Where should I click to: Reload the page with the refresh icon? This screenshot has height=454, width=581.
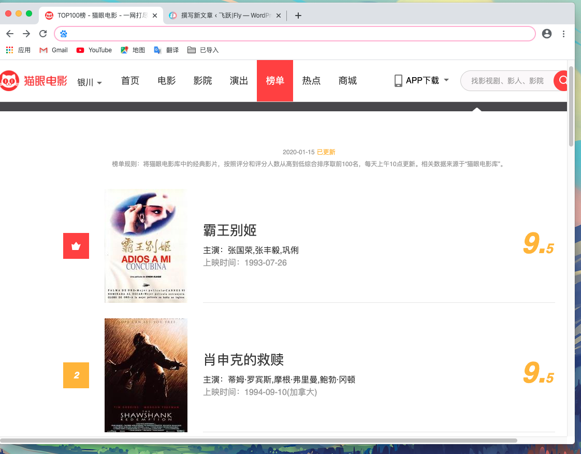pyautogui.click(x=43, y=34)
